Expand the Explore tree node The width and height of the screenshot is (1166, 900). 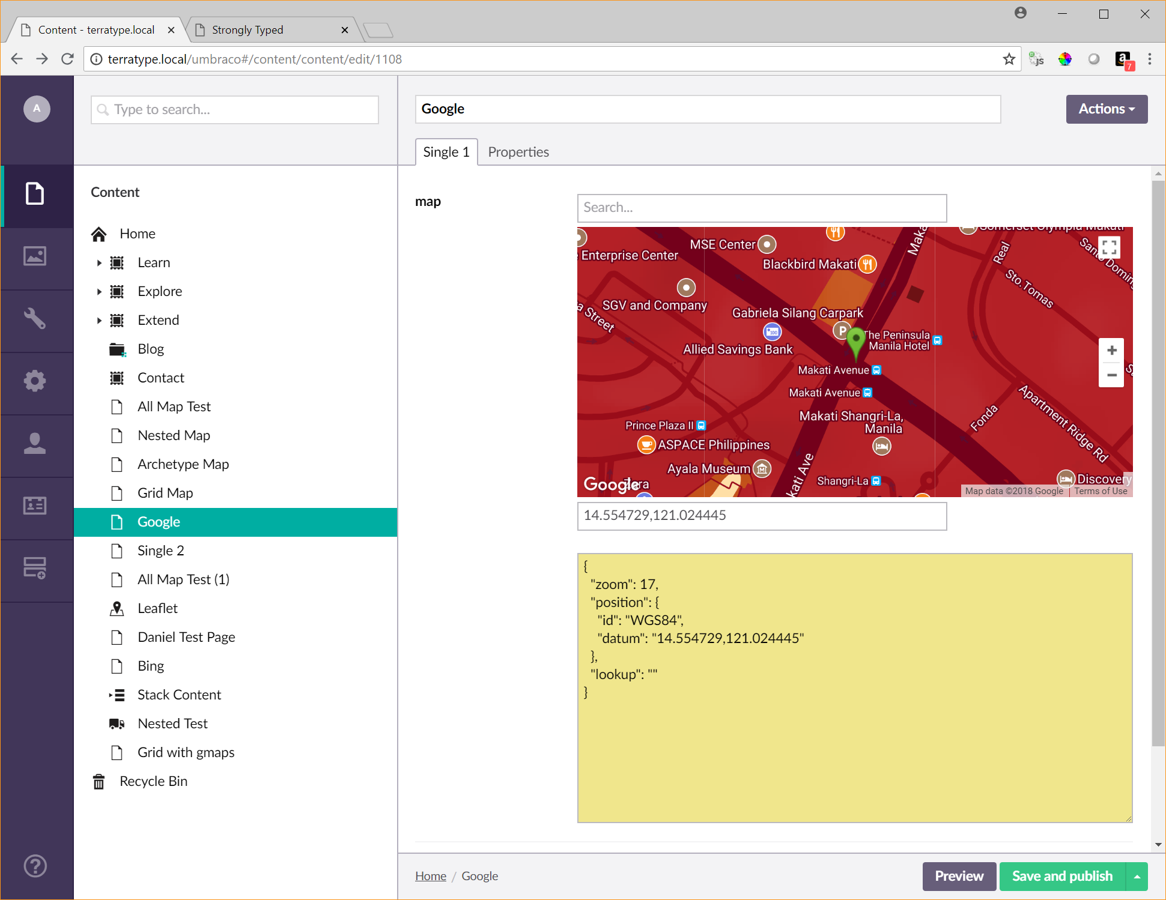99,291
